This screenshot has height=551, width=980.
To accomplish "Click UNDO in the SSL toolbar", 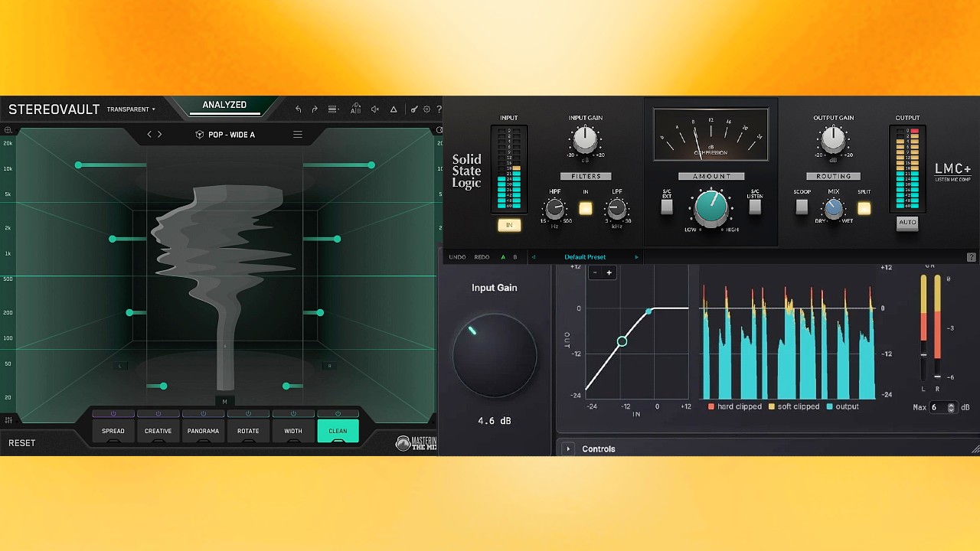I will [457, 257].
